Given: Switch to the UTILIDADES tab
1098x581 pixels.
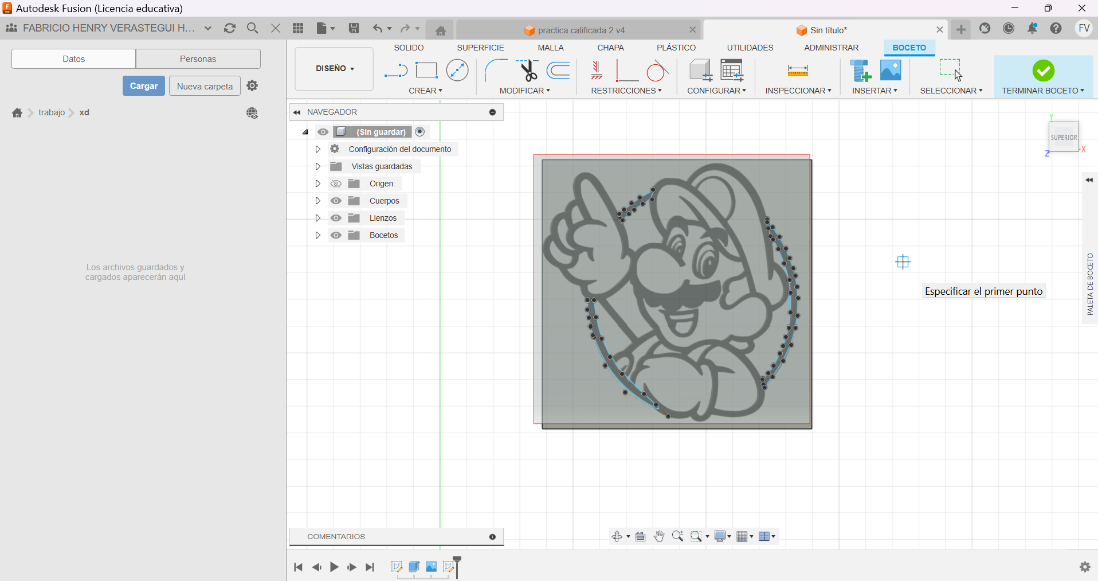Looking at the screenshot, I should pos(750,48).
